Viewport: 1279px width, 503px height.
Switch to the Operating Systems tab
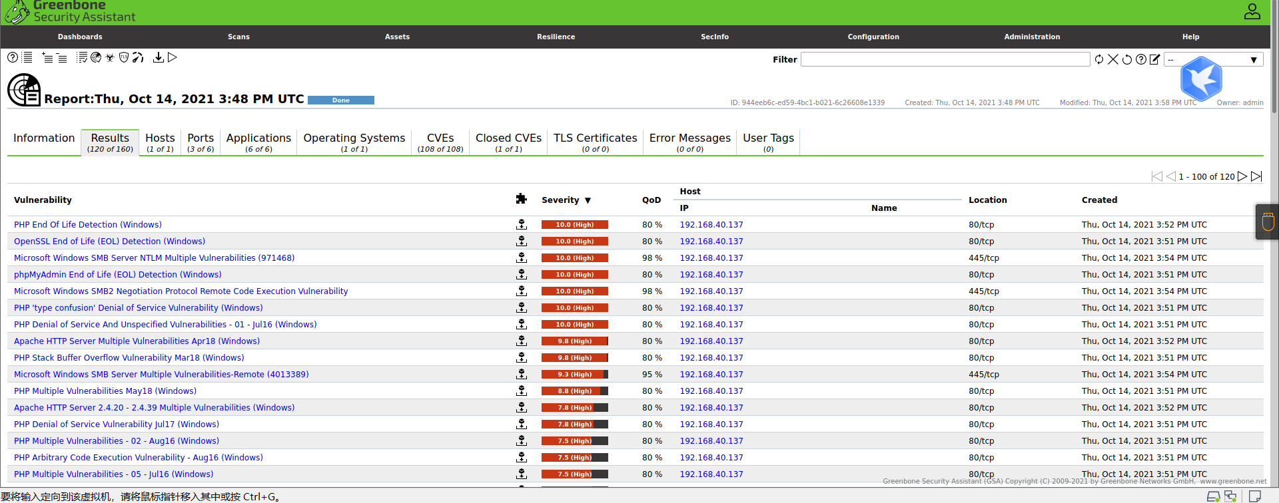pos(354,142)
